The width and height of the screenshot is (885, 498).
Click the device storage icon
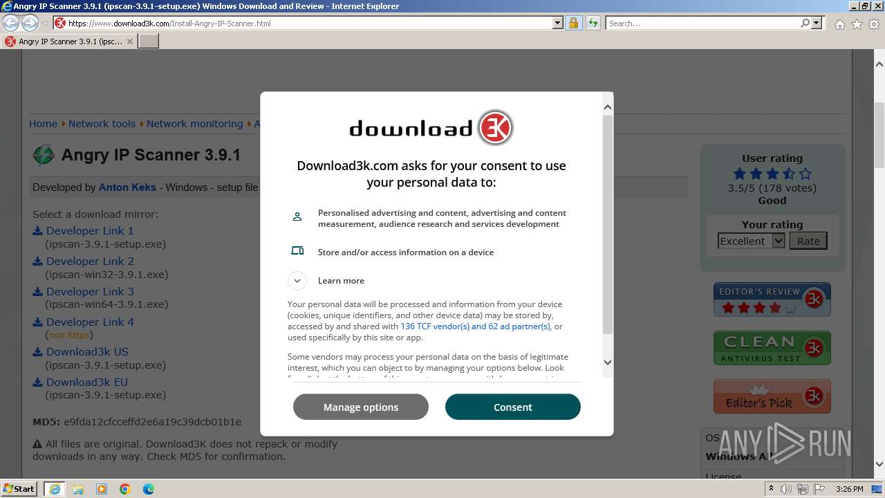point(297,251)
